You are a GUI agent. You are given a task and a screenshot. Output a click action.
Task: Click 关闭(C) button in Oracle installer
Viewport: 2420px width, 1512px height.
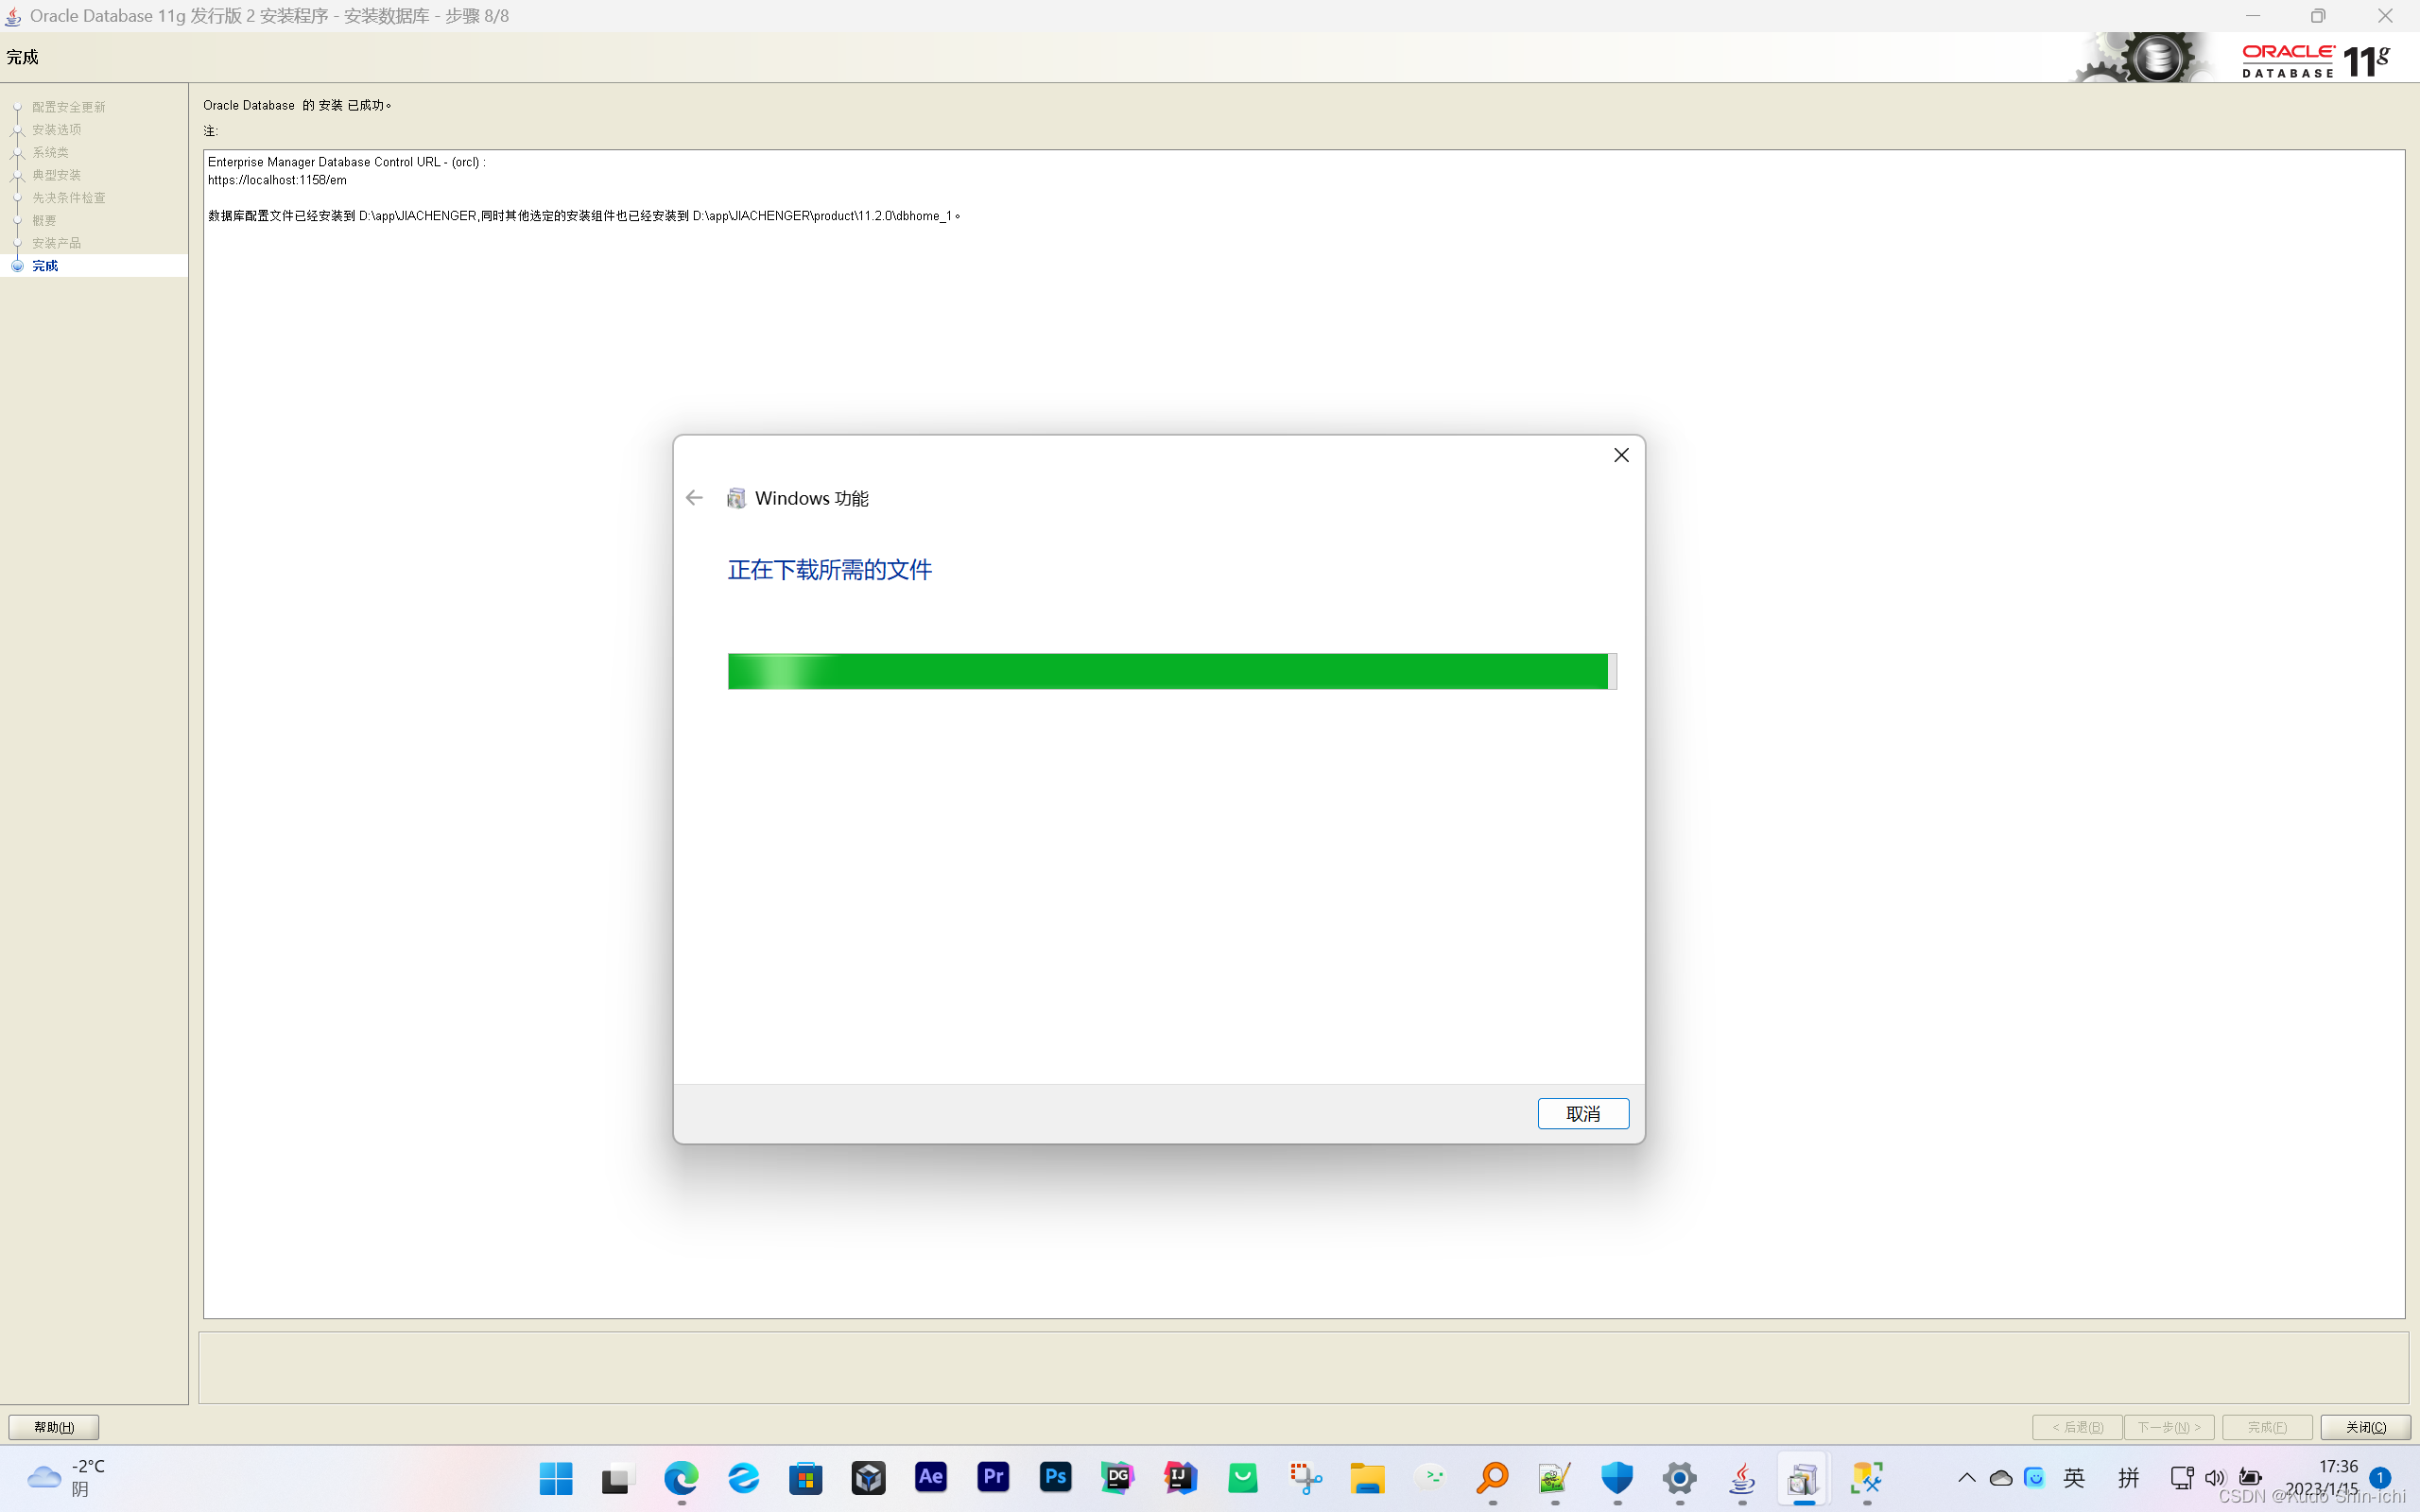pos(2365,1427)
